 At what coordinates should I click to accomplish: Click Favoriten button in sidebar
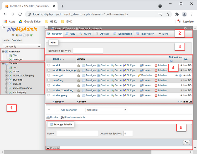17,40
